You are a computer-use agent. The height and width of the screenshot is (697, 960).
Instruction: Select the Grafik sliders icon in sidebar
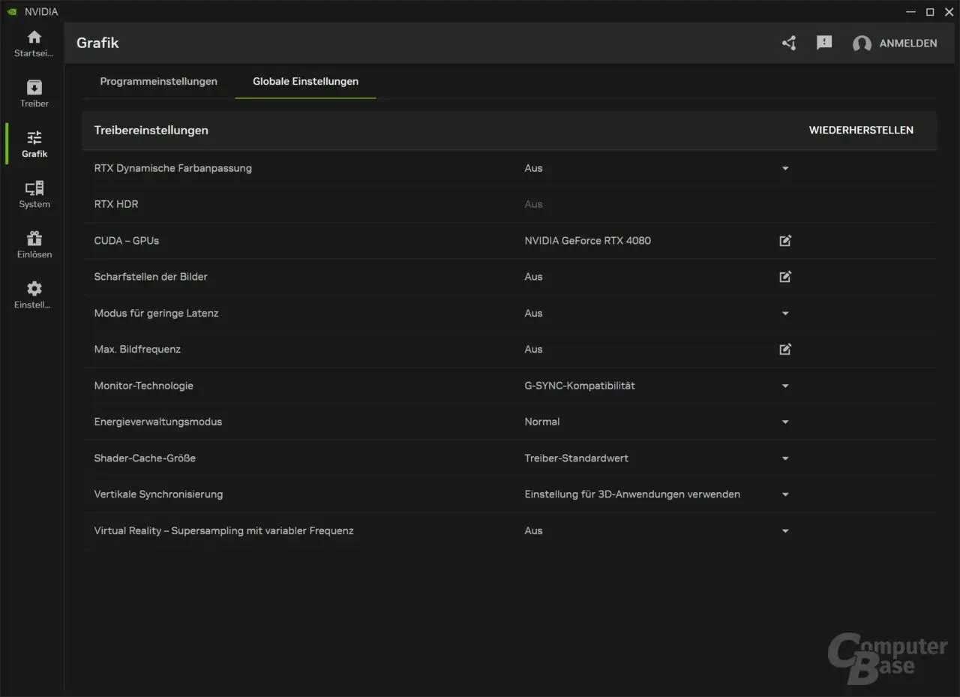click(34, 137)
